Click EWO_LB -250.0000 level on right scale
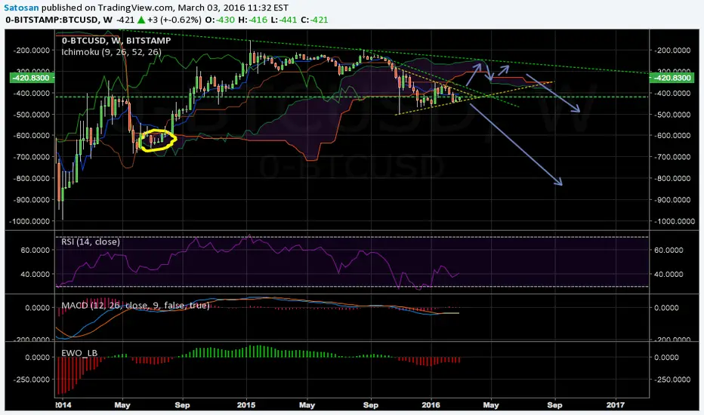 pyautogui.click(x=672, y=380)
